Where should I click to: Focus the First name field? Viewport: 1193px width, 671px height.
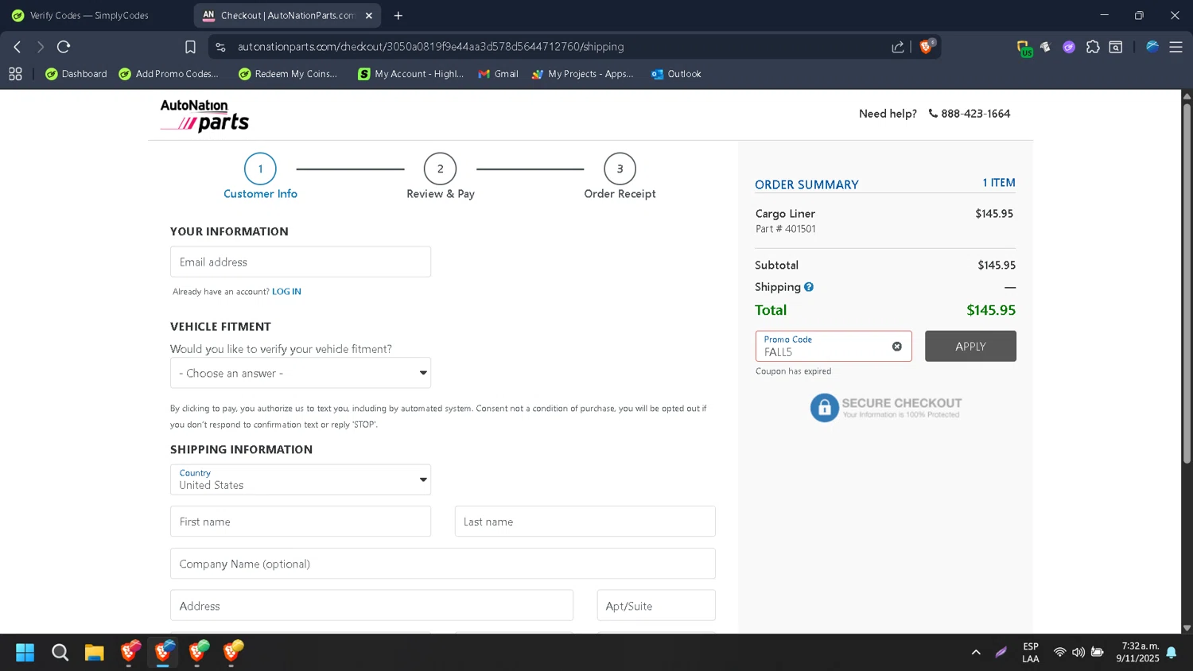coord(301,522)
